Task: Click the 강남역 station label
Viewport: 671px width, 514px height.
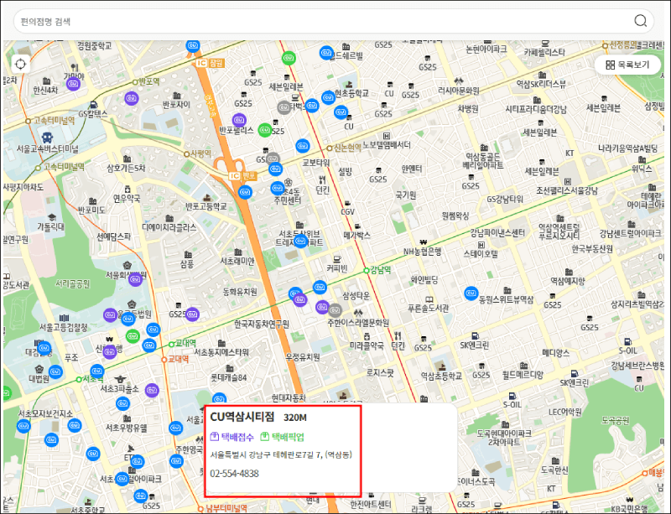Action: [381, 270]
